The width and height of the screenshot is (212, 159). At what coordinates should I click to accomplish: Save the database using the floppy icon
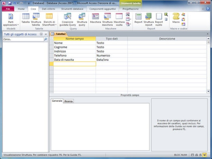tap(9, 3)
